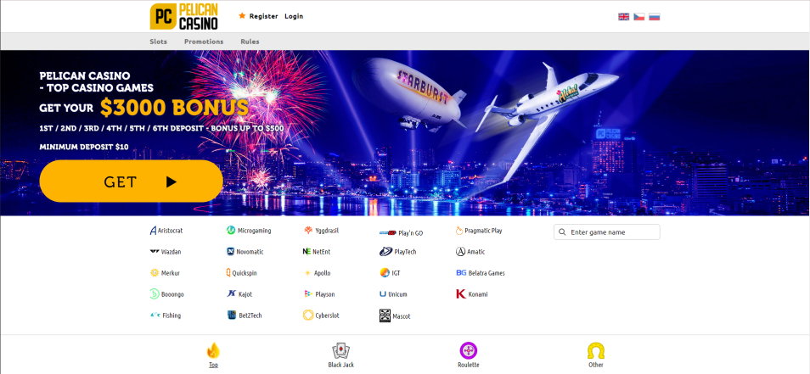Click the Wazdan provider icon

tap(154, 252)
